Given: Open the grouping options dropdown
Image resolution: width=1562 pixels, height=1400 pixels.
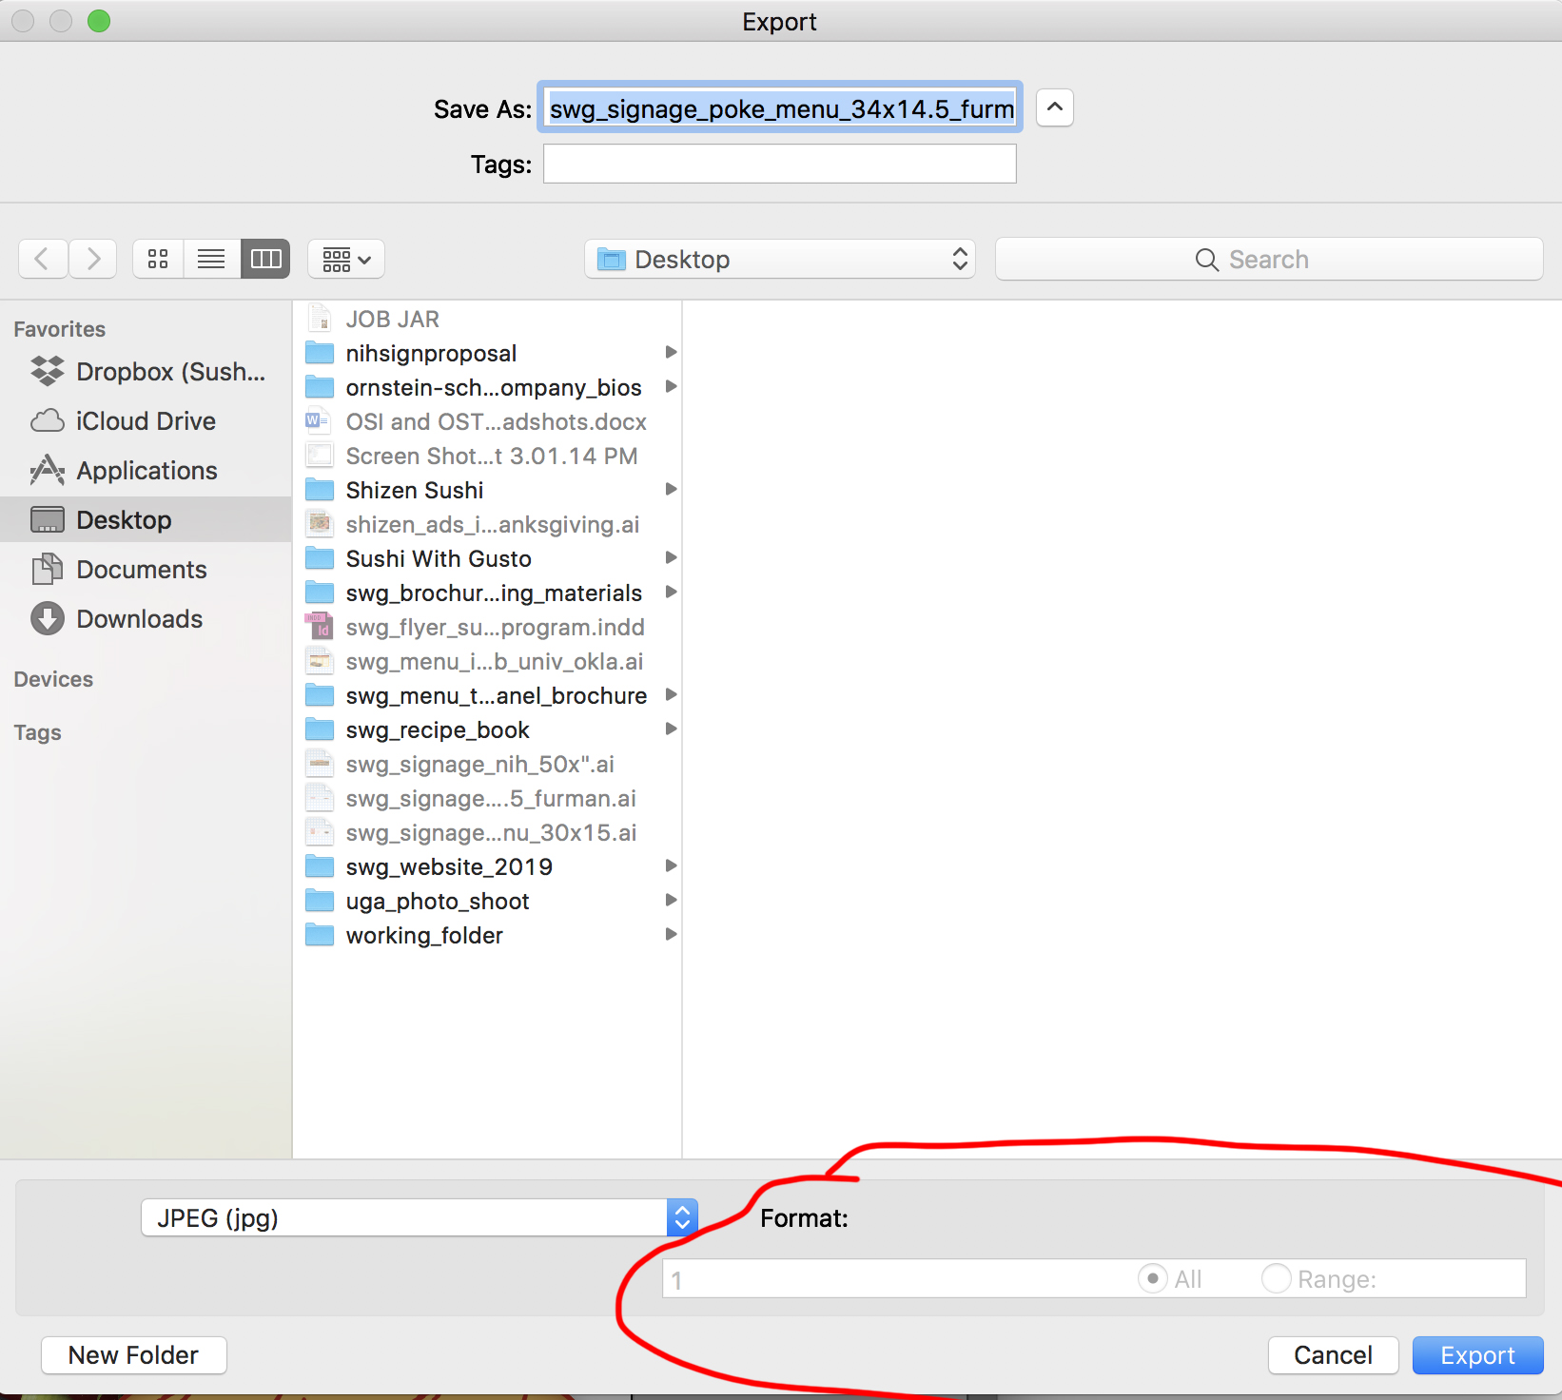Looking at the screenshot, I should click(344, 259).
